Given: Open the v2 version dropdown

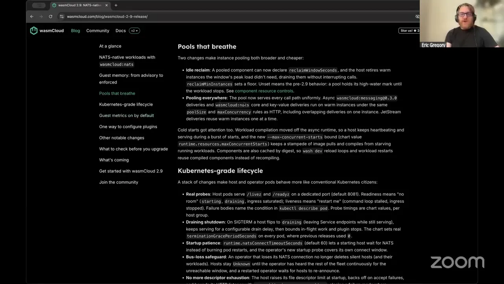Looking at the screenshot, I should (x=134, y=31).
